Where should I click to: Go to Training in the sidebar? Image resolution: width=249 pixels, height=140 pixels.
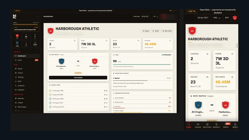pos(27,77)
